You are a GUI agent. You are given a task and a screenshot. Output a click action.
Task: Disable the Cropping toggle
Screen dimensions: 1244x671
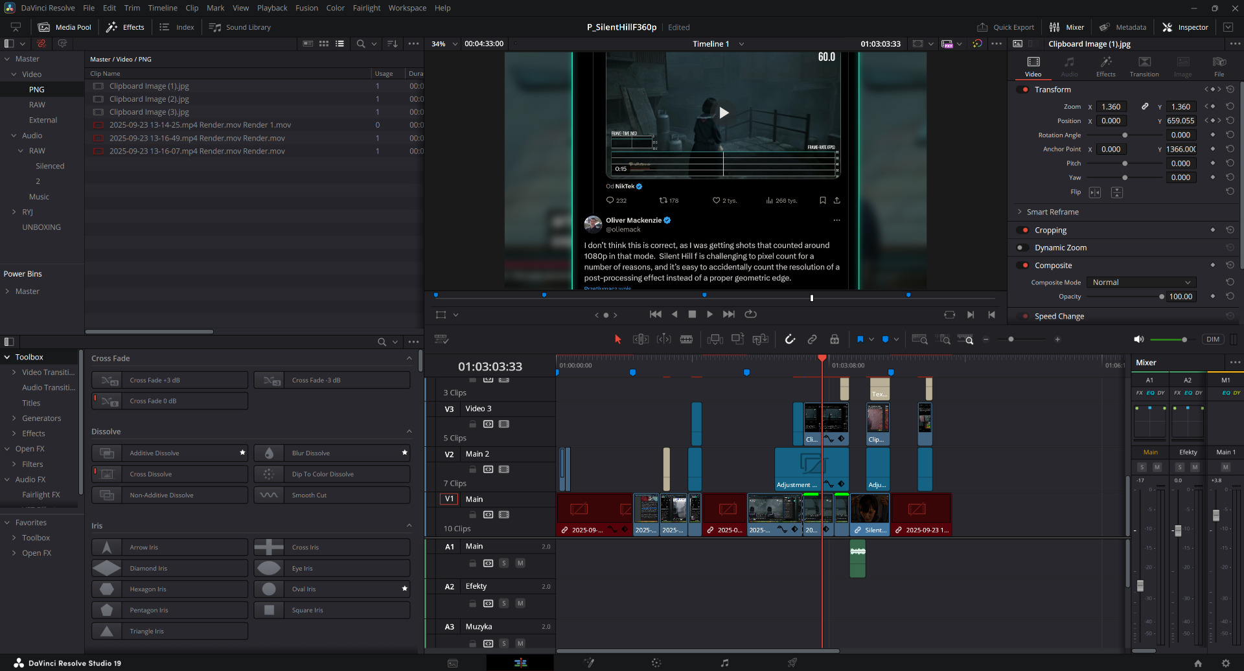coord(1024,230)
